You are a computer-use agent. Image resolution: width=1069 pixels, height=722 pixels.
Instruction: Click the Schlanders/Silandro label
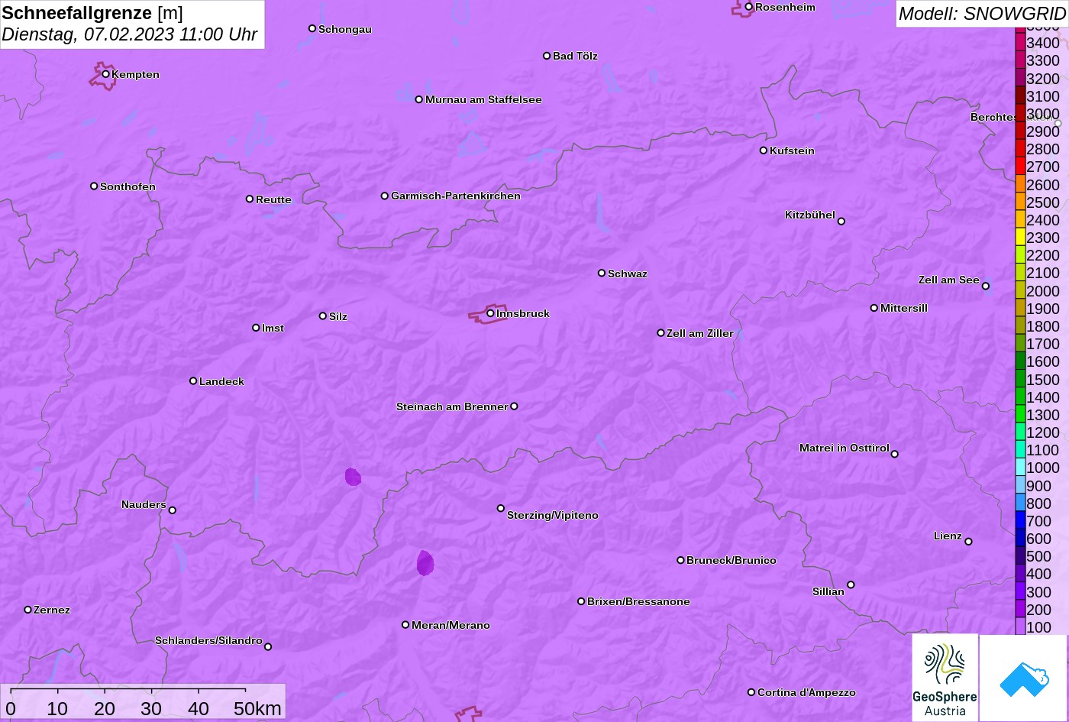[208, 640]
